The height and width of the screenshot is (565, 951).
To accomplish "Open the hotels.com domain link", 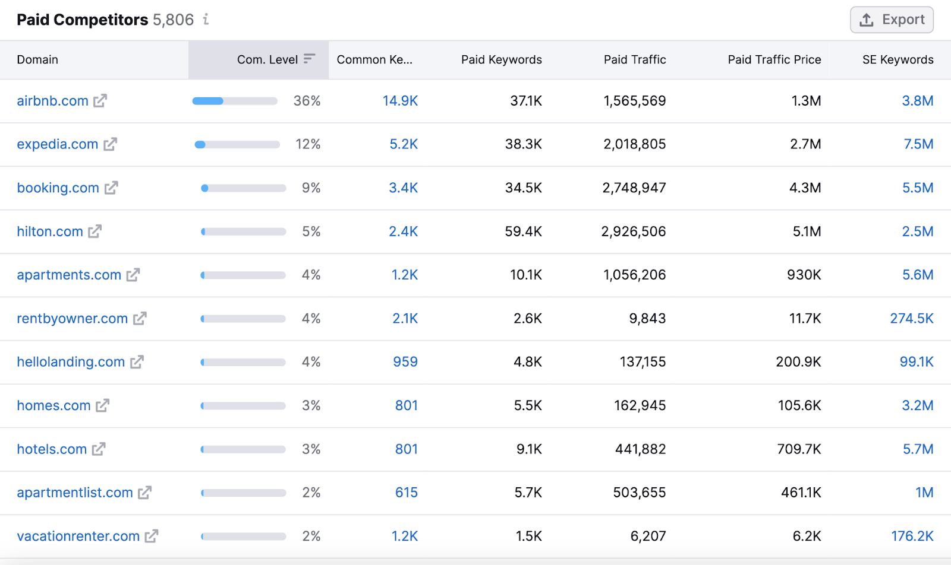I will click(52, 449).
